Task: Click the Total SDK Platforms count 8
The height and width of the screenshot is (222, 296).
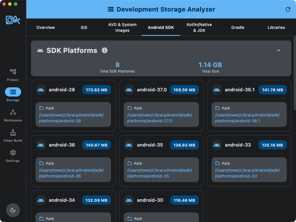Action: pos(117,65)
